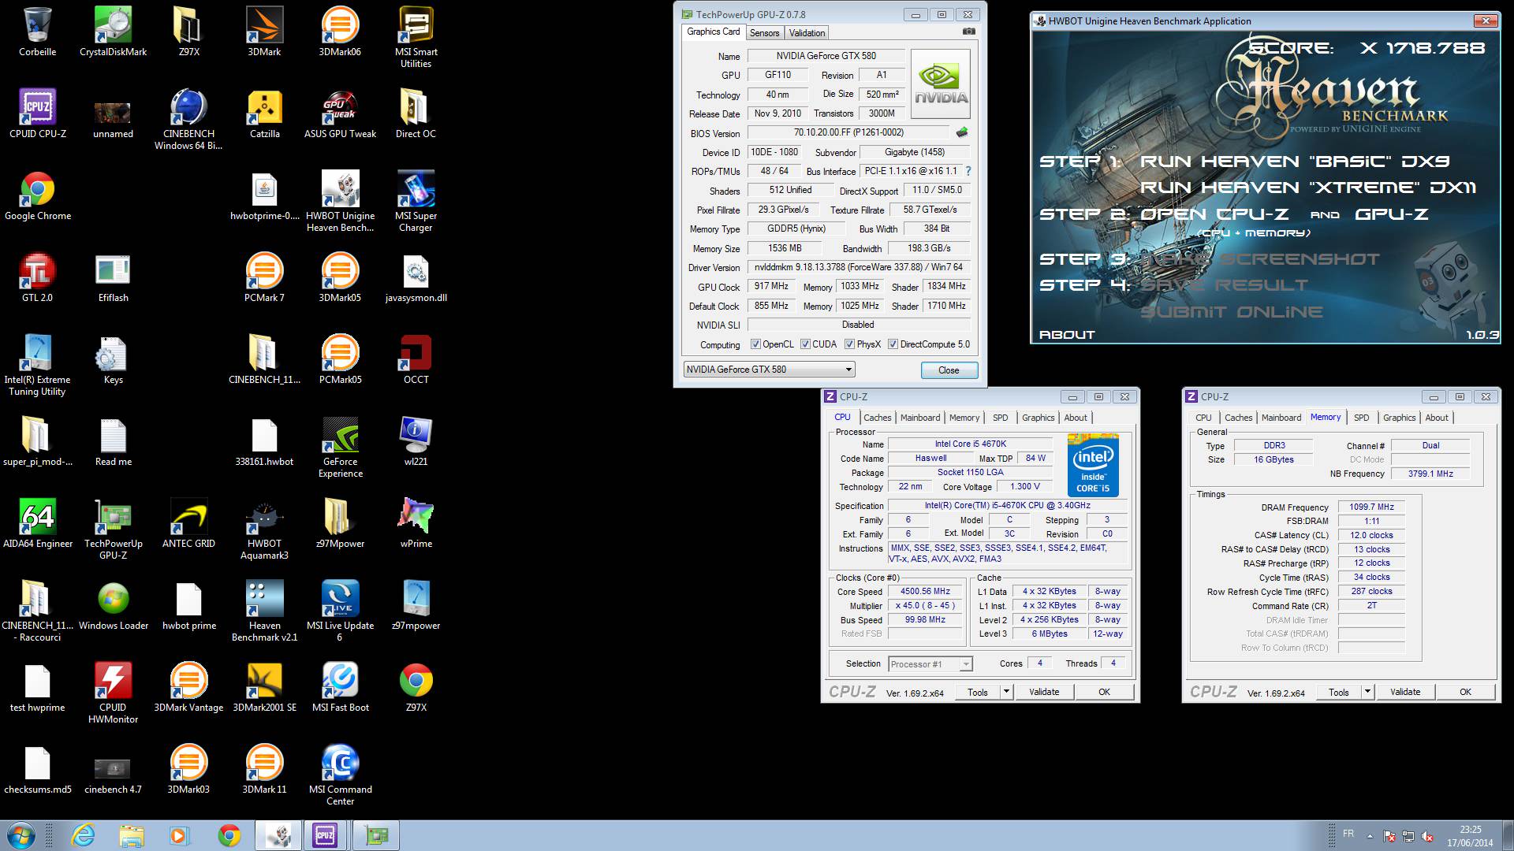
Task: Click ABOUT in the HWBOT Heaven window
Action: click(1067, 334)
